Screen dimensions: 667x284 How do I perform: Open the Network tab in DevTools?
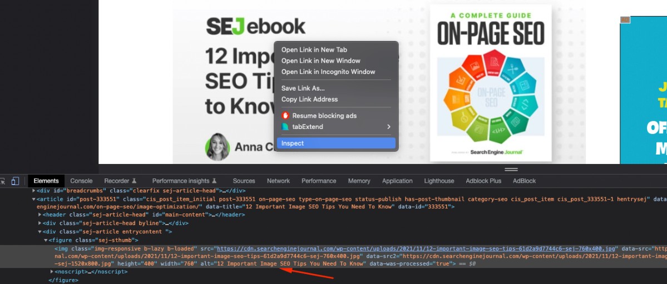coord(278,181)
